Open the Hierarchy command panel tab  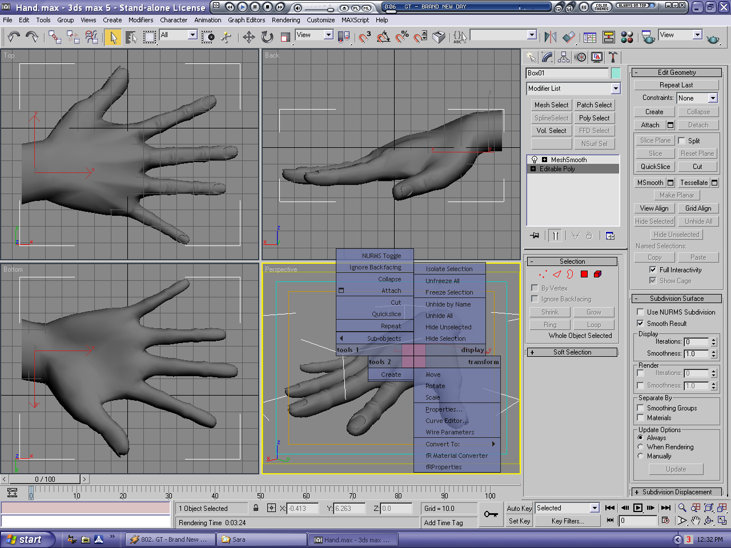564,57
